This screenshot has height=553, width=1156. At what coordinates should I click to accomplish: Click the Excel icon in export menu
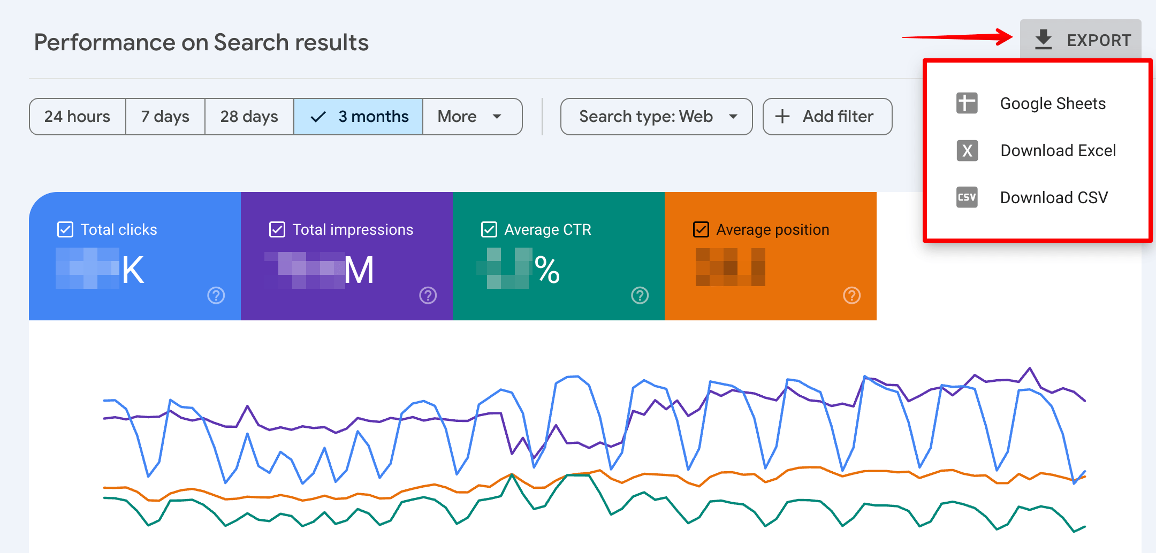(x=966, y=150)
